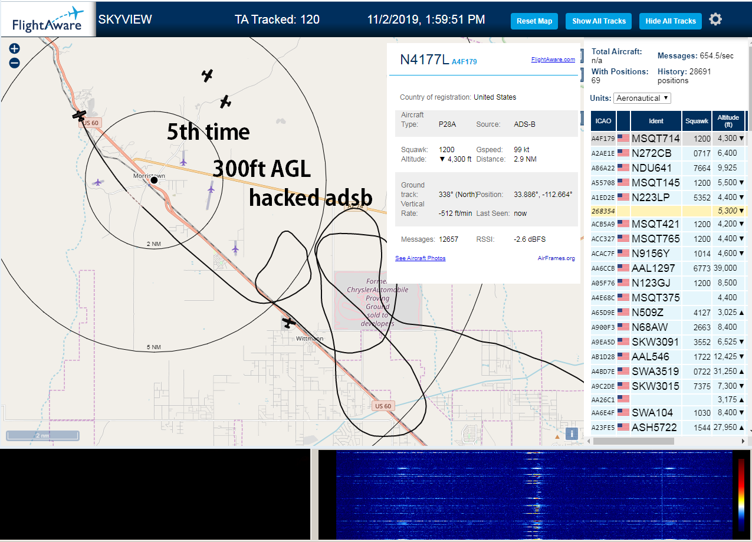Click the A4F179 hex code link by N4177L
Image resolution: width=752 pixels, height=542 pixels.
[x=464, y=61]
